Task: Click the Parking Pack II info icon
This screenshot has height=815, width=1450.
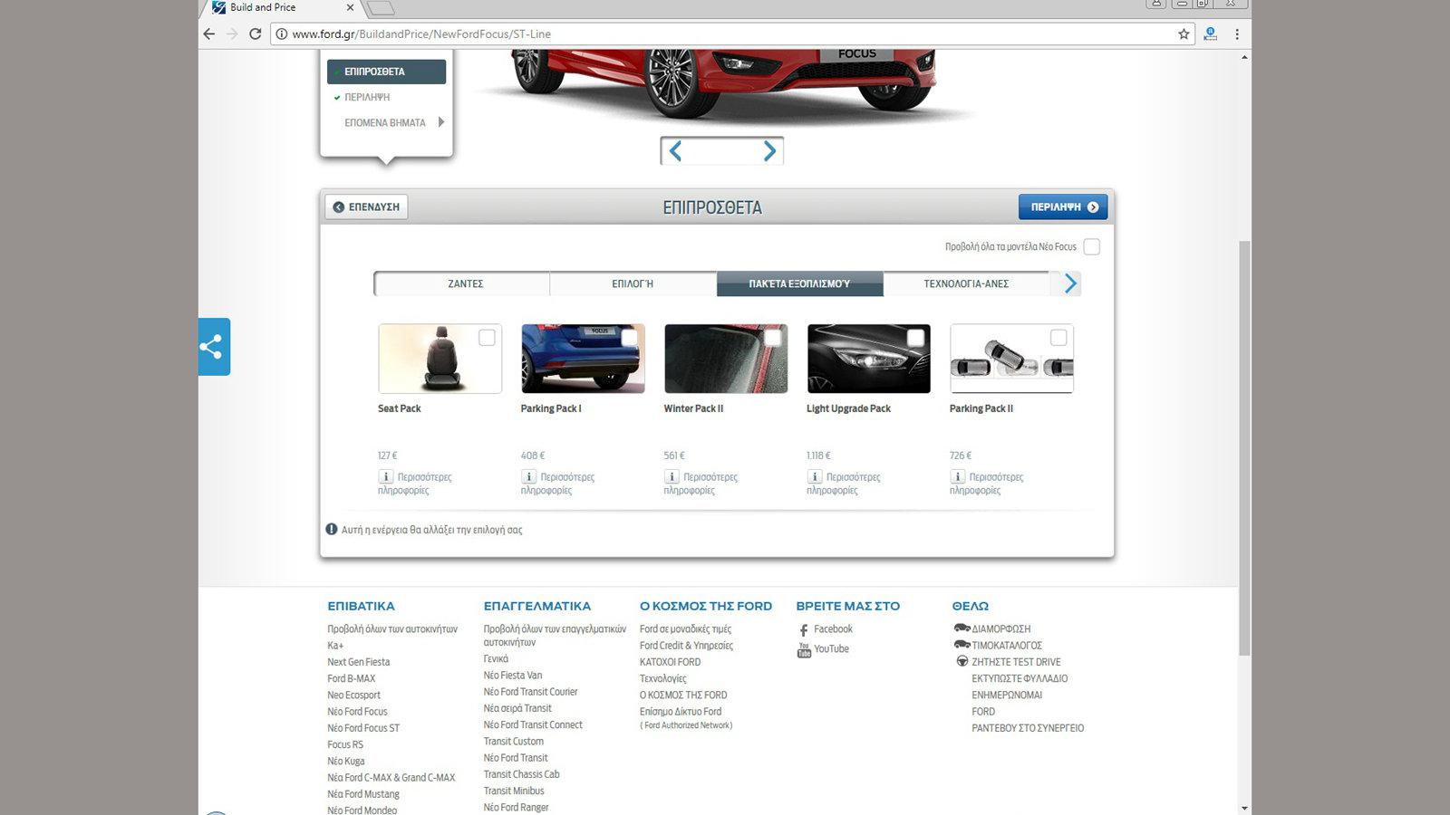Action: point(958,476)
